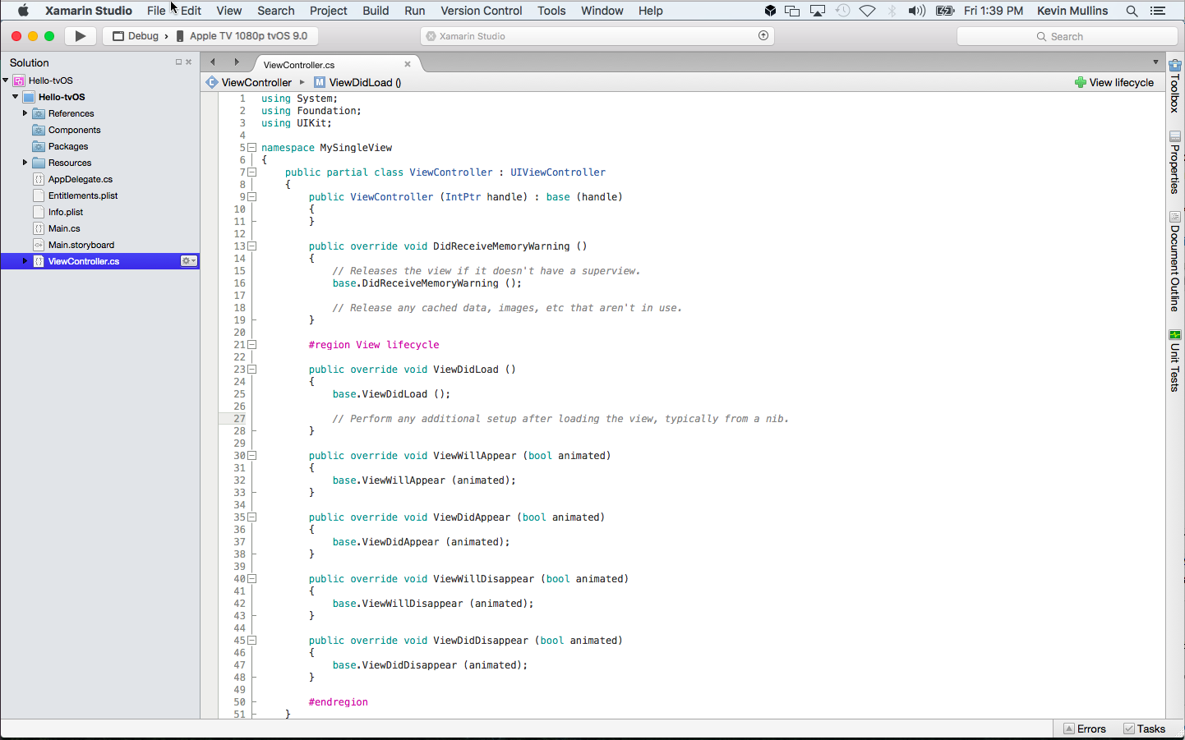Open macOS Spotlight search icon
The height and width of the screenshot is (740, 1185).
coord(1132,11)
